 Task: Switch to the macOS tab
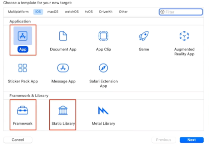pos(53,12)
